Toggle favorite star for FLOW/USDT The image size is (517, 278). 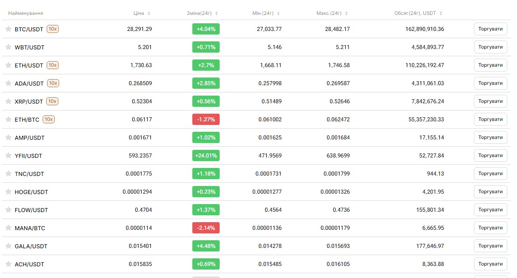pyautogui.click(x=8, y=210)
